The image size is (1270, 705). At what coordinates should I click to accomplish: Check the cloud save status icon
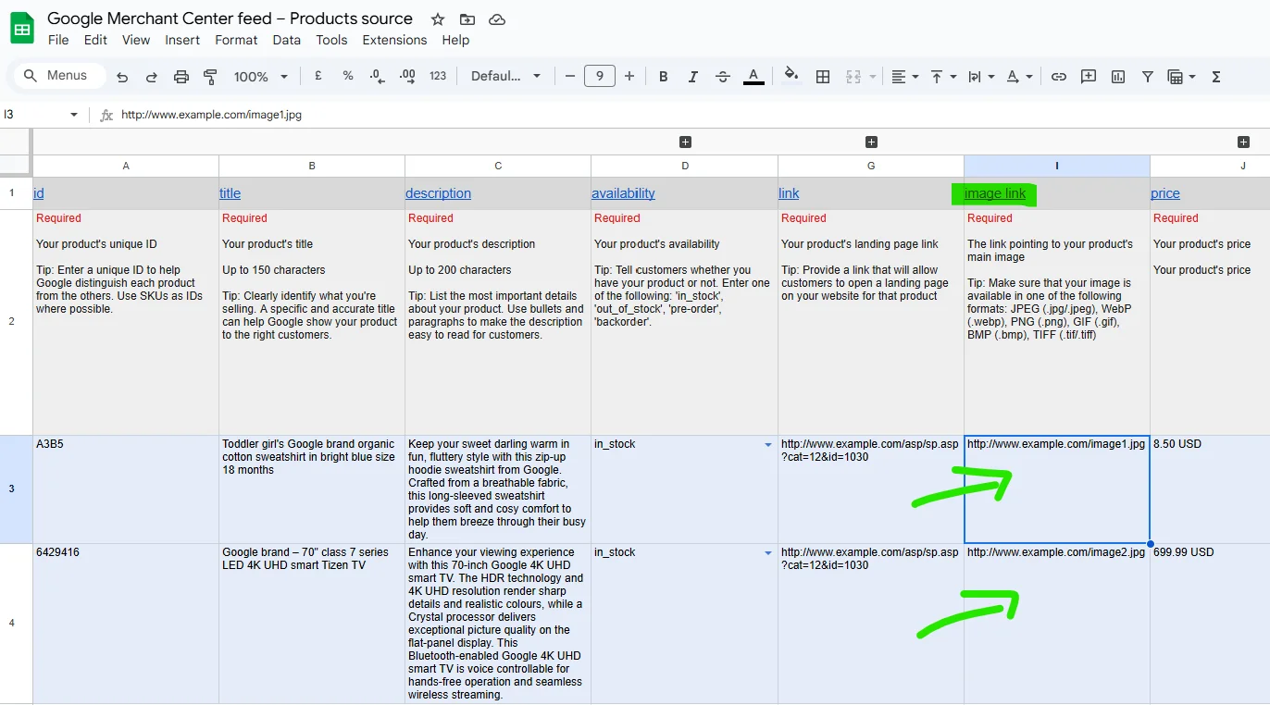[497, 19]
